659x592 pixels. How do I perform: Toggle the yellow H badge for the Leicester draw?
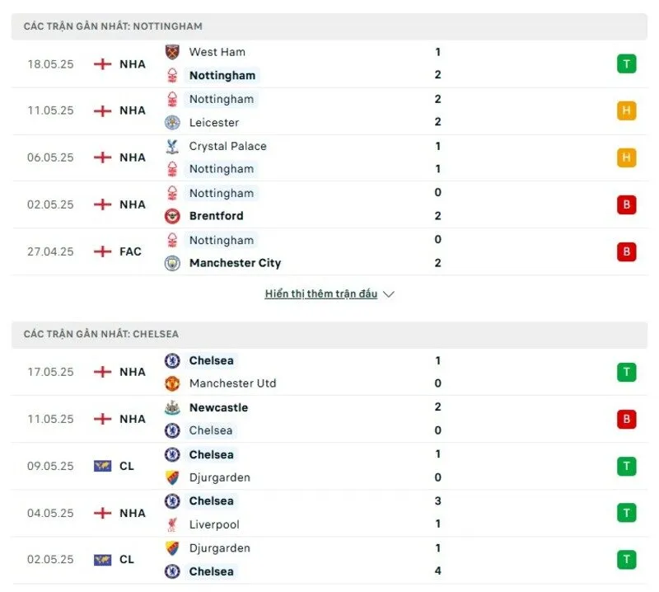pos(627,110)
